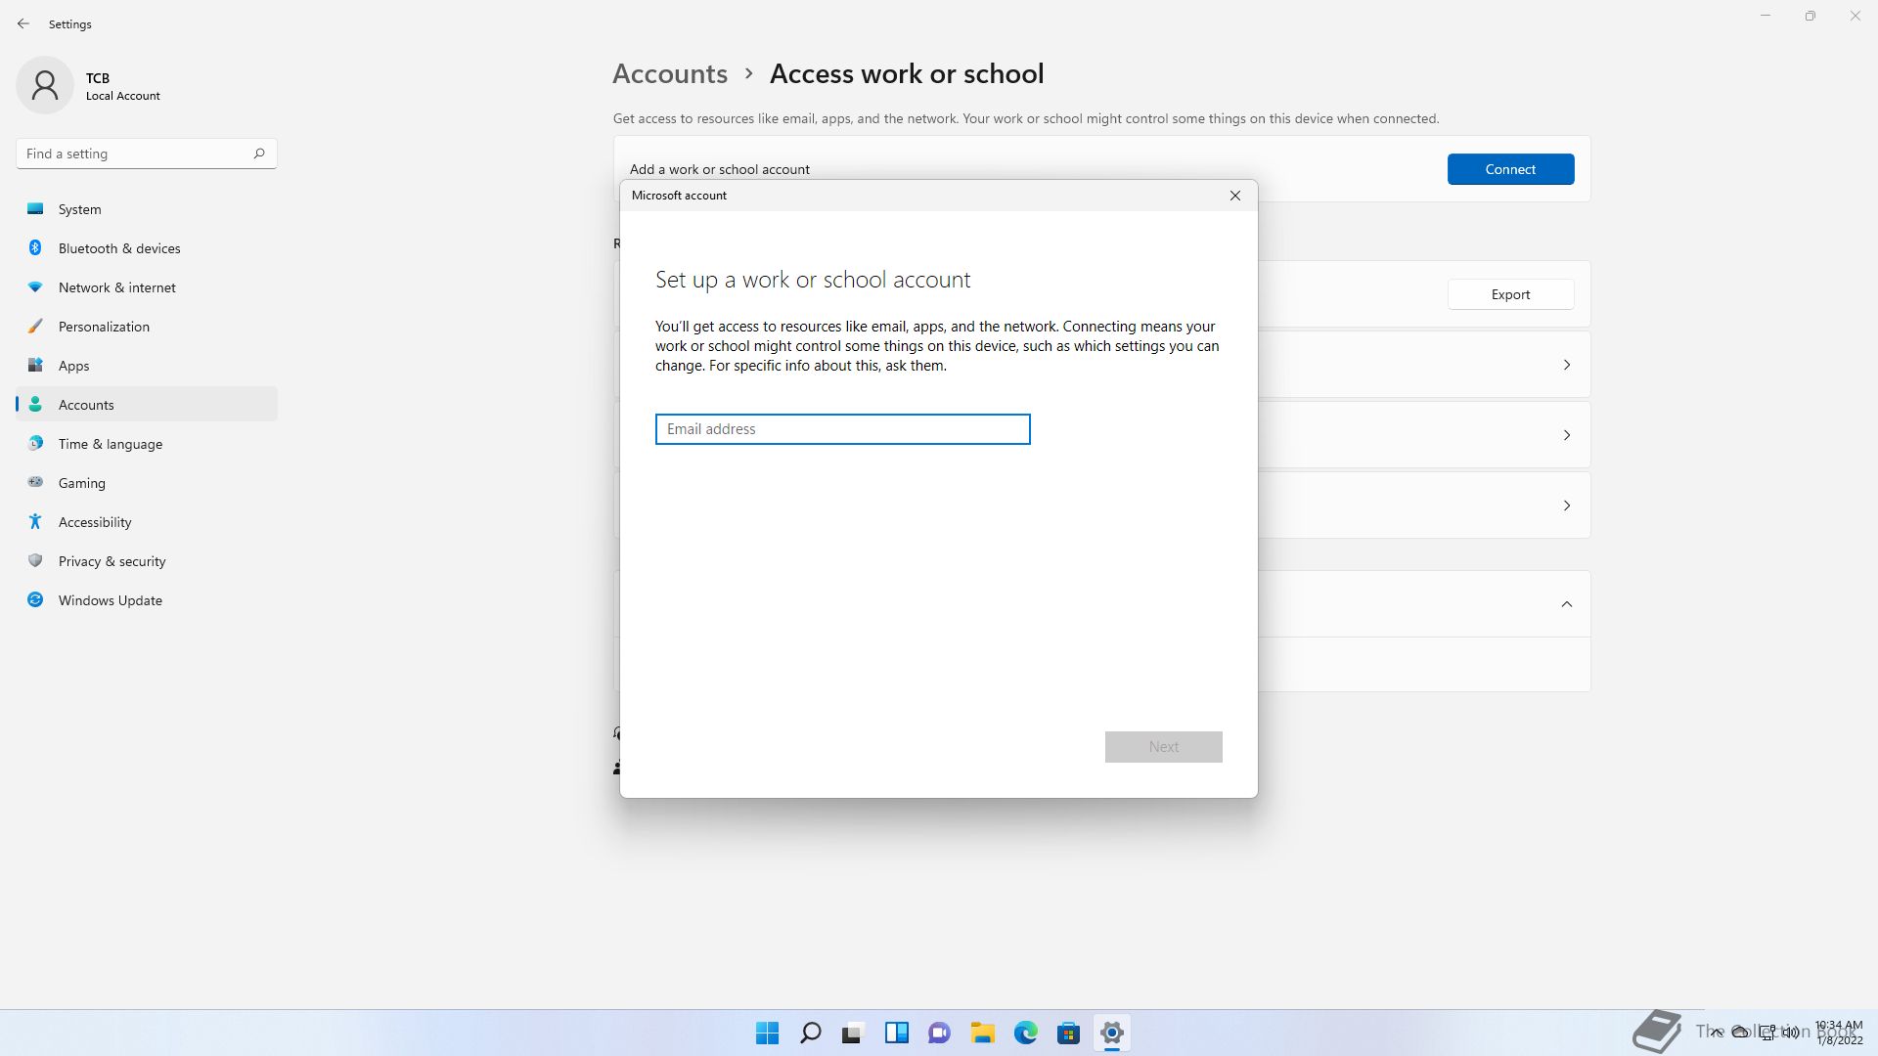Open Microsoft Edge from taskbar
This screenshot has width=1878, height=1056.
pos(1025,1033)
